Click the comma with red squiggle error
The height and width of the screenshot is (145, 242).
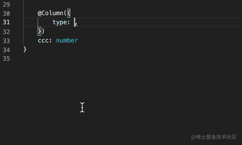coord(76,23)
